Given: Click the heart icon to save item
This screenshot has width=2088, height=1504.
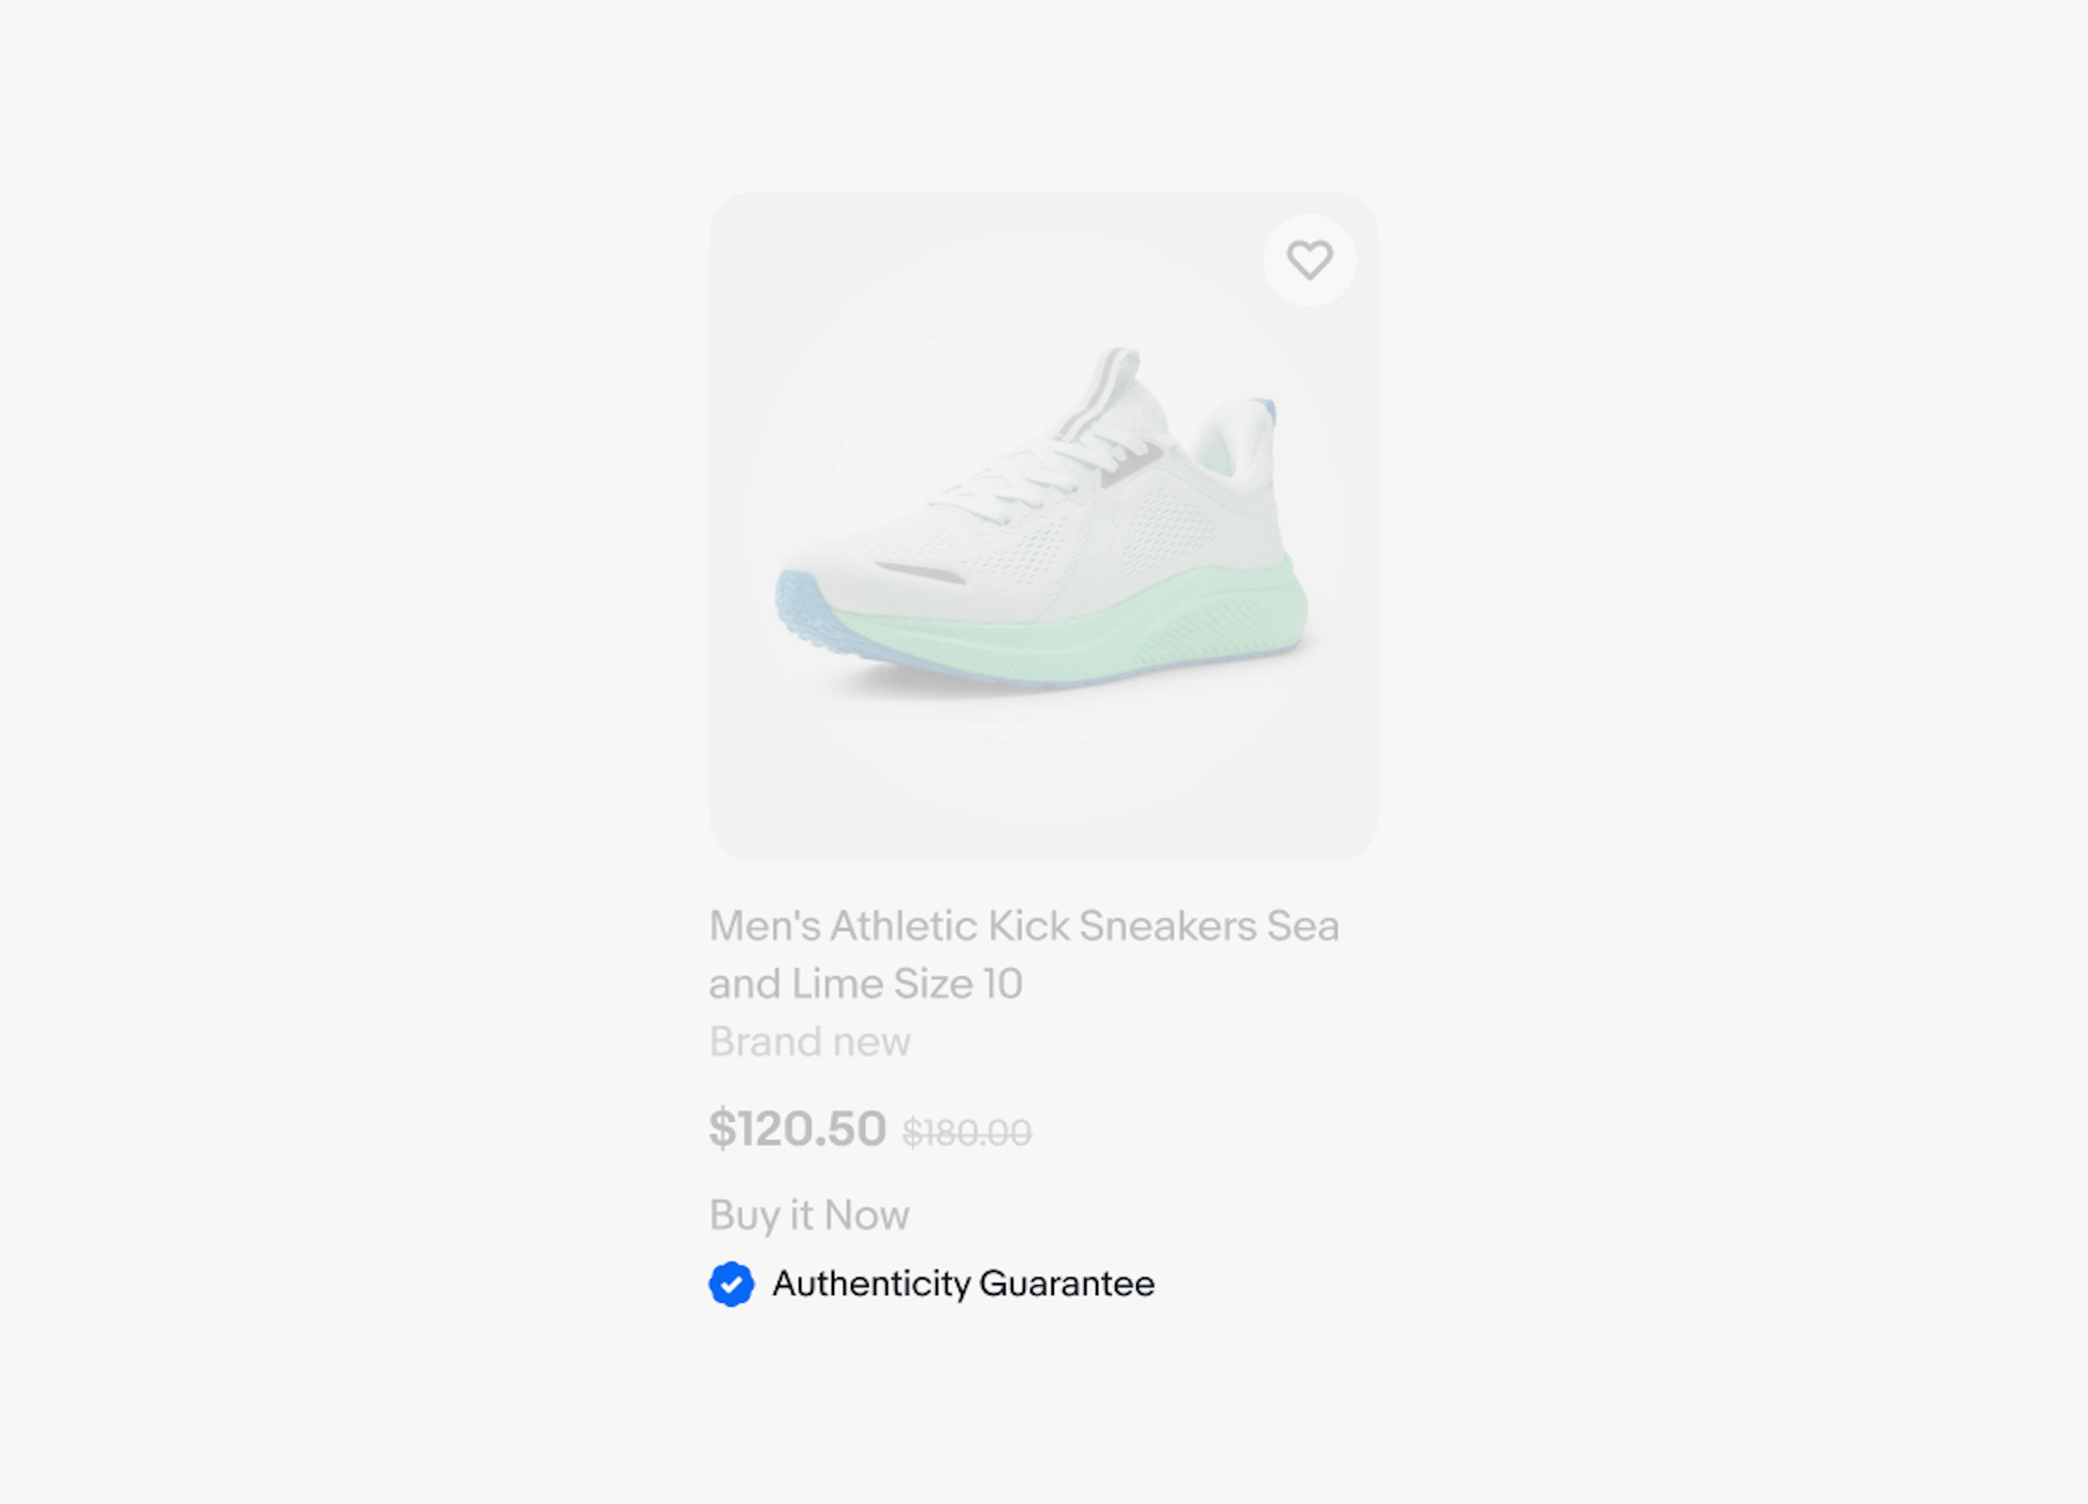Looking at the screenshot, I should click(x=1309, y=260).
